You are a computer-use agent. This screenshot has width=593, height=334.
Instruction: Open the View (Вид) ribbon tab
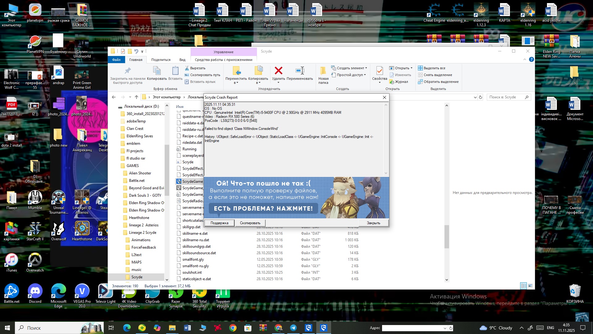(182, 60)
